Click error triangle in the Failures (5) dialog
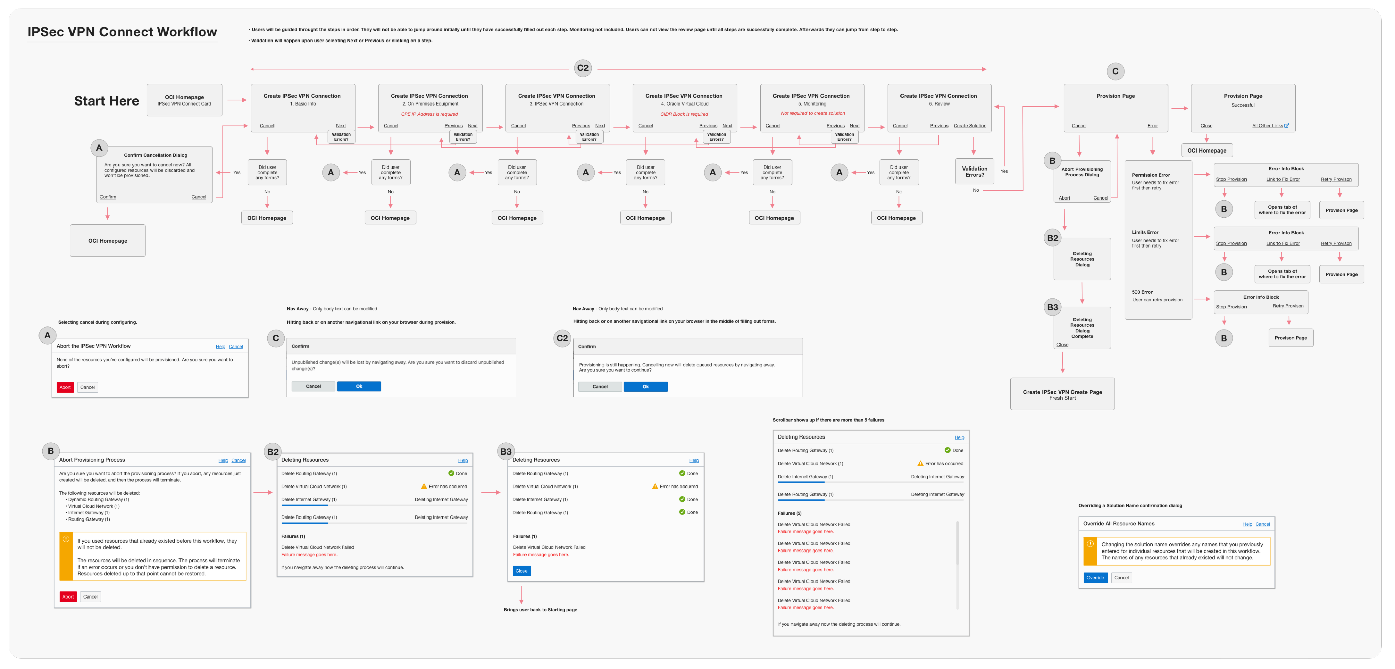 coord(920,463)
